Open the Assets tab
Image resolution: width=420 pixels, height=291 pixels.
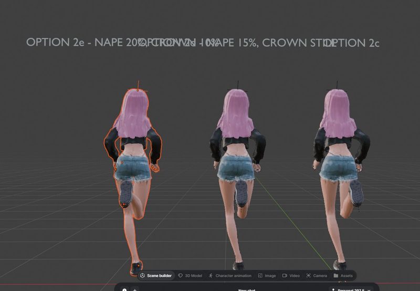point(343,275)
